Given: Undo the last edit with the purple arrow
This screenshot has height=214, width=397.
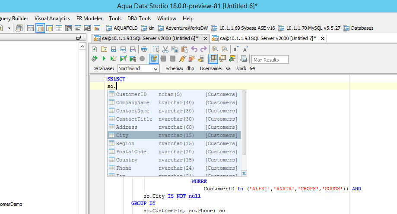Looking at the screenshot, I should pyautogui.click(x=194, y=49).
